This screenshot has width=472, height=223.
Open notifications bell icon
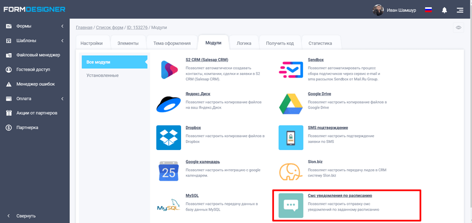click(x=445, y=10)
